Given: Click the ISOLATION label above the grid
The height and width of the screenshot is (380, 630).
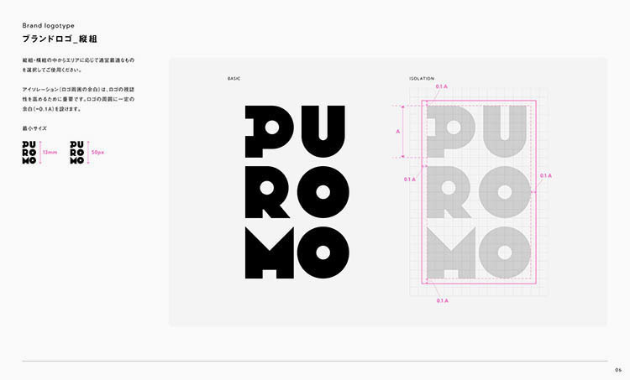Looking at the screenshot, I should [x=422, y=78].
